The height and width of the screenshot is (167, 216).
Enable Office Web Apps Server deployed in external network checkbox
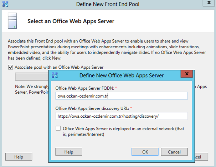pyautogui.click(x=58, y=128)
